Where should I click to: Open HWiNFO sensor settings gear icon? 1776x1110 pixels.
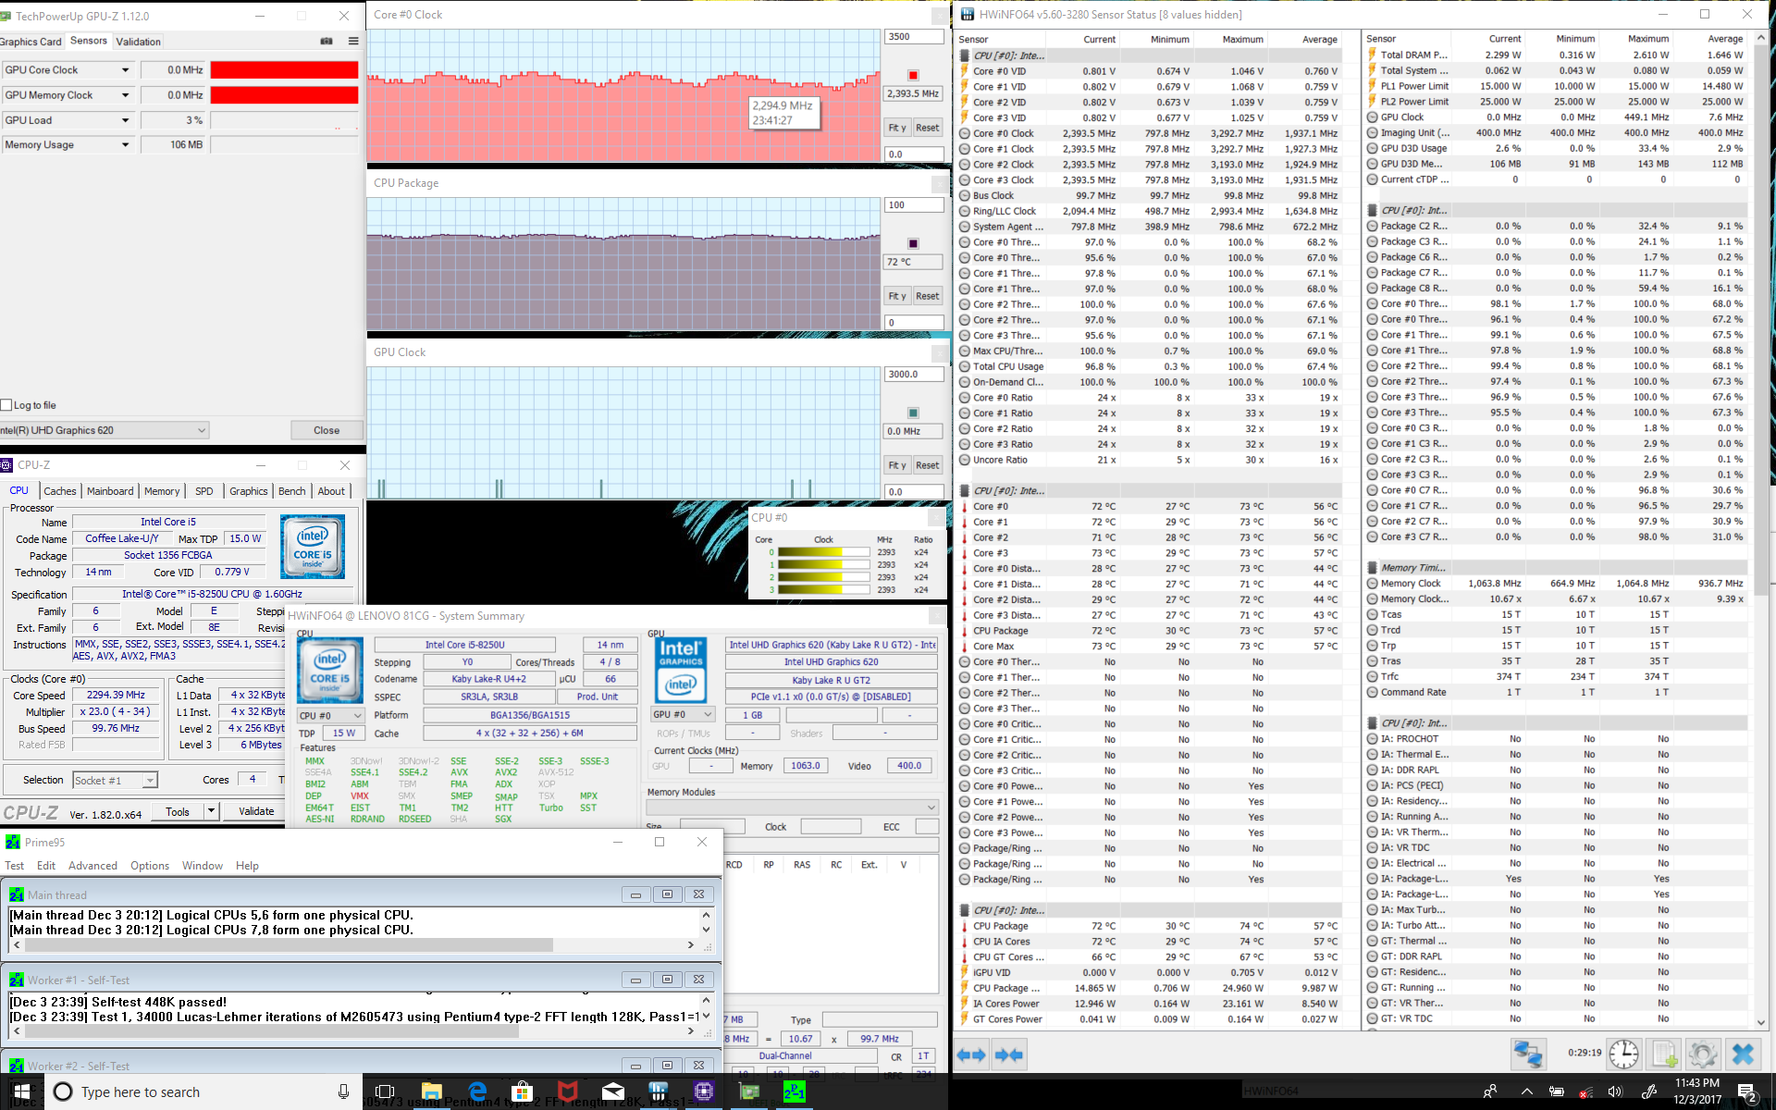point(1702,1054)
